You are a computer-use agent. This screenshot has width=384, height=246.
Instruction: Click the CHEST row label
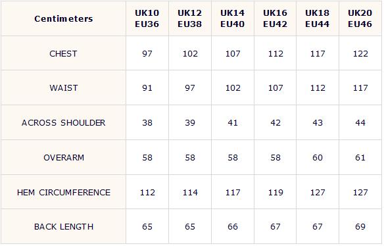tap(63, 53)
